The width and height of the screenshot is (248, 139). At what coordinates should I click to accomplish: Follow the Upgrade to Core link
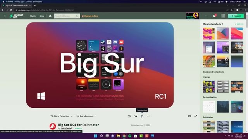pos(90,16)
